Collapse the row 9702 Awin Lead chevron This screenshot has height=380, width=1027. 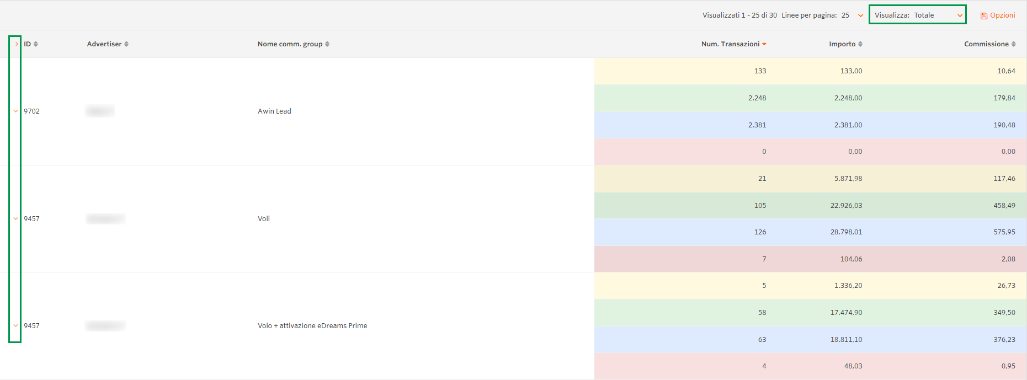pos(15,111)
